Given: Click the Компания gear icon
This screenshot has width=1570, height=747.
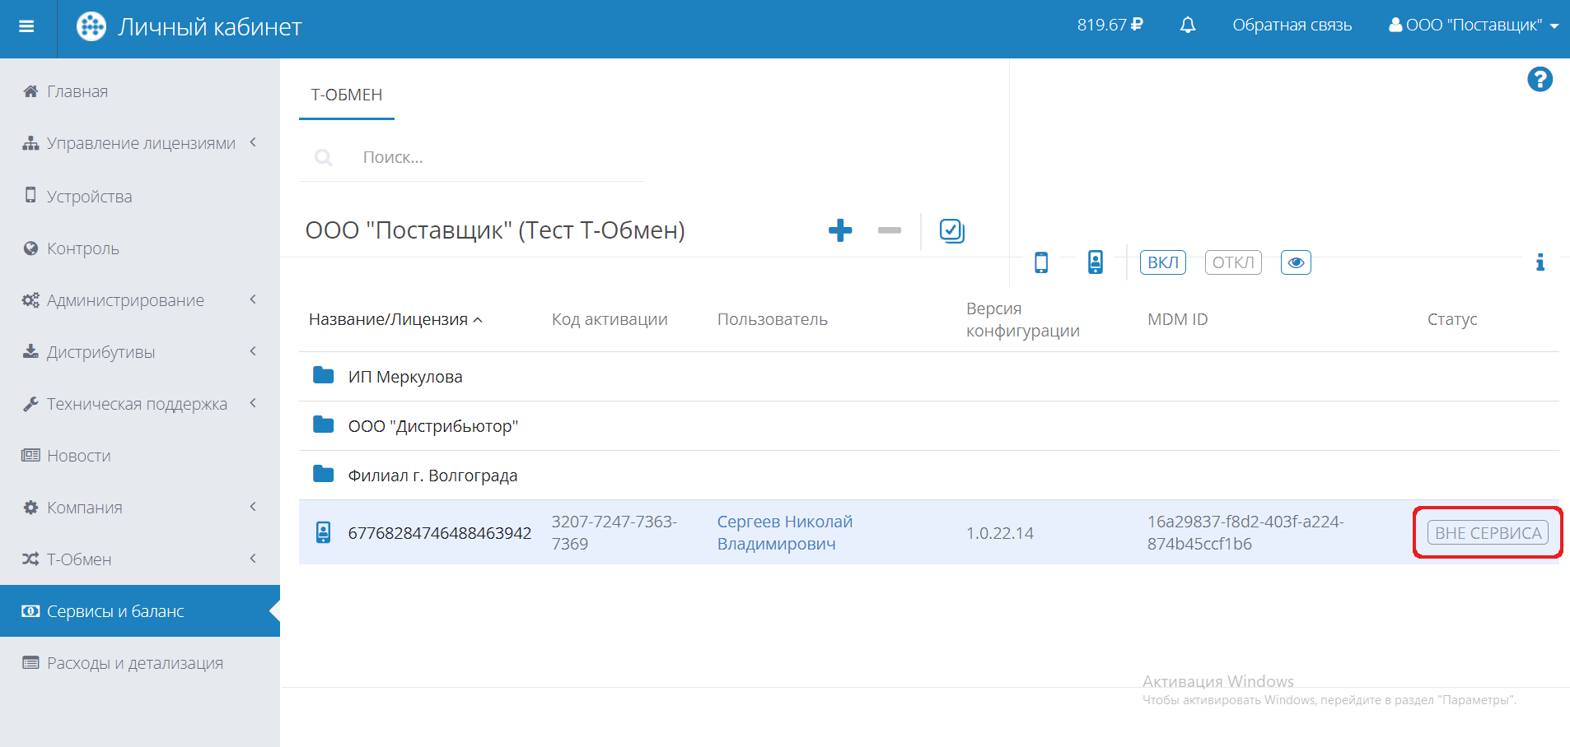Looking at the screenshot, I should (30, 508).
